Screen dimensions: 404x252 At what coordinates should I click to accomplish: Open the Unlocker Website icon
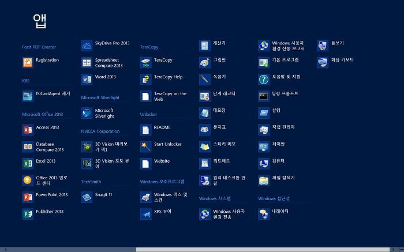point(145,163)
